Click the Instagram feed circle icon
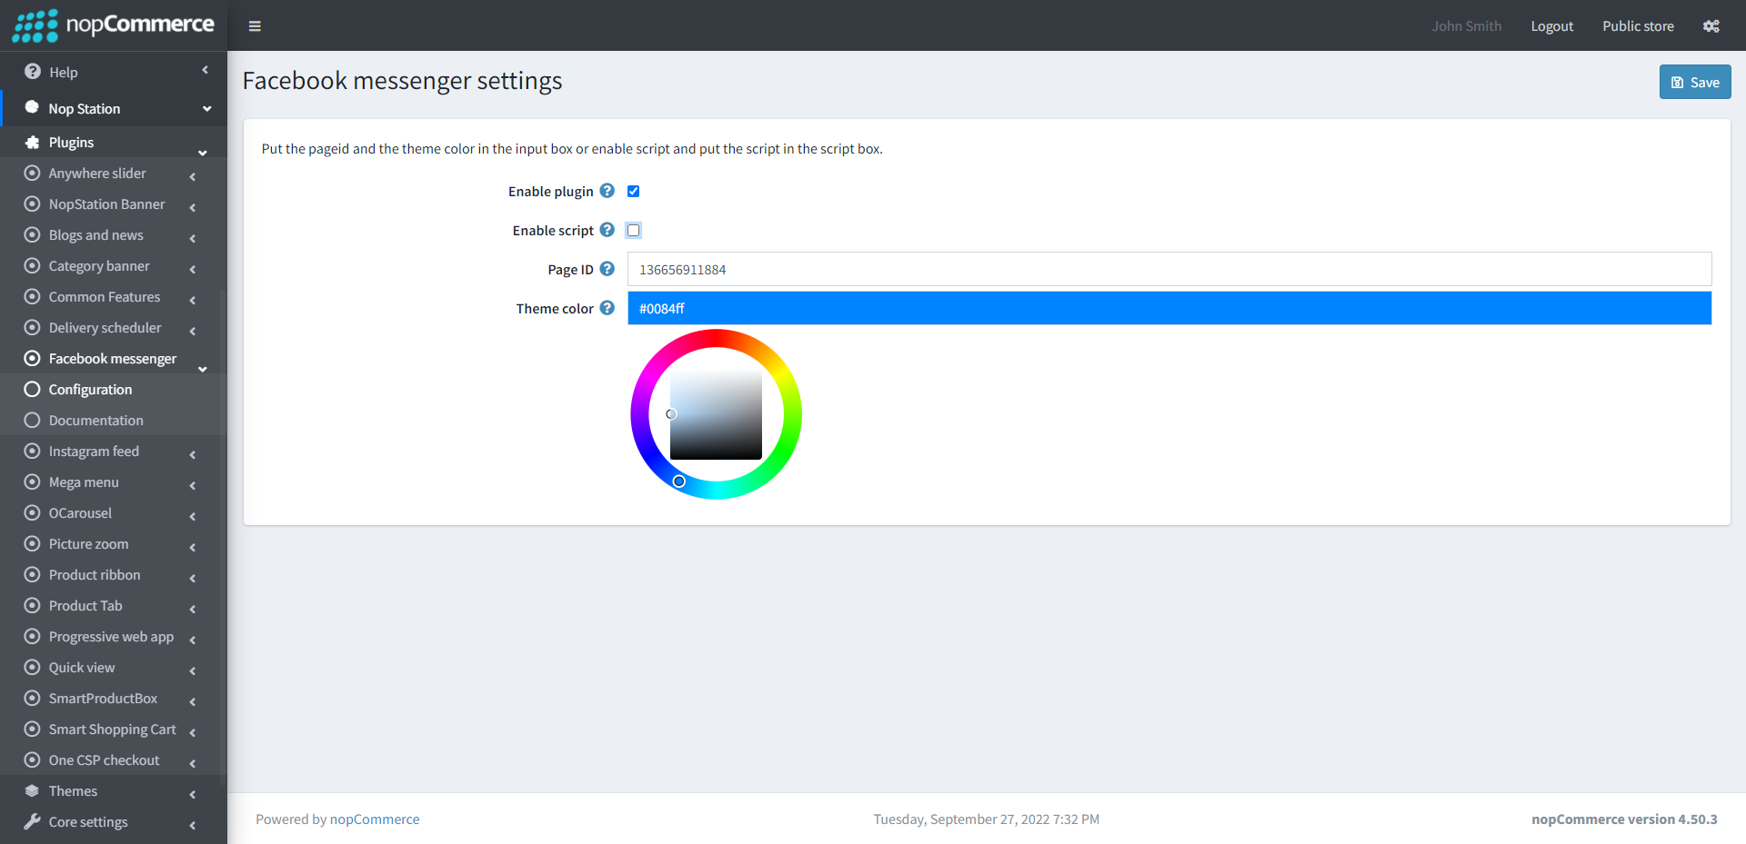 (x=33, y=452)
